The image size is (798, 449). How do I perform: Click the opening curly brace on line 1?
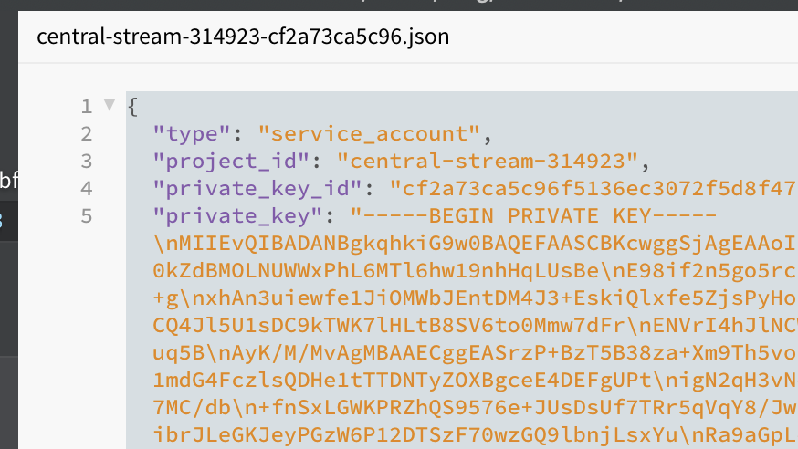click(132, 107)
